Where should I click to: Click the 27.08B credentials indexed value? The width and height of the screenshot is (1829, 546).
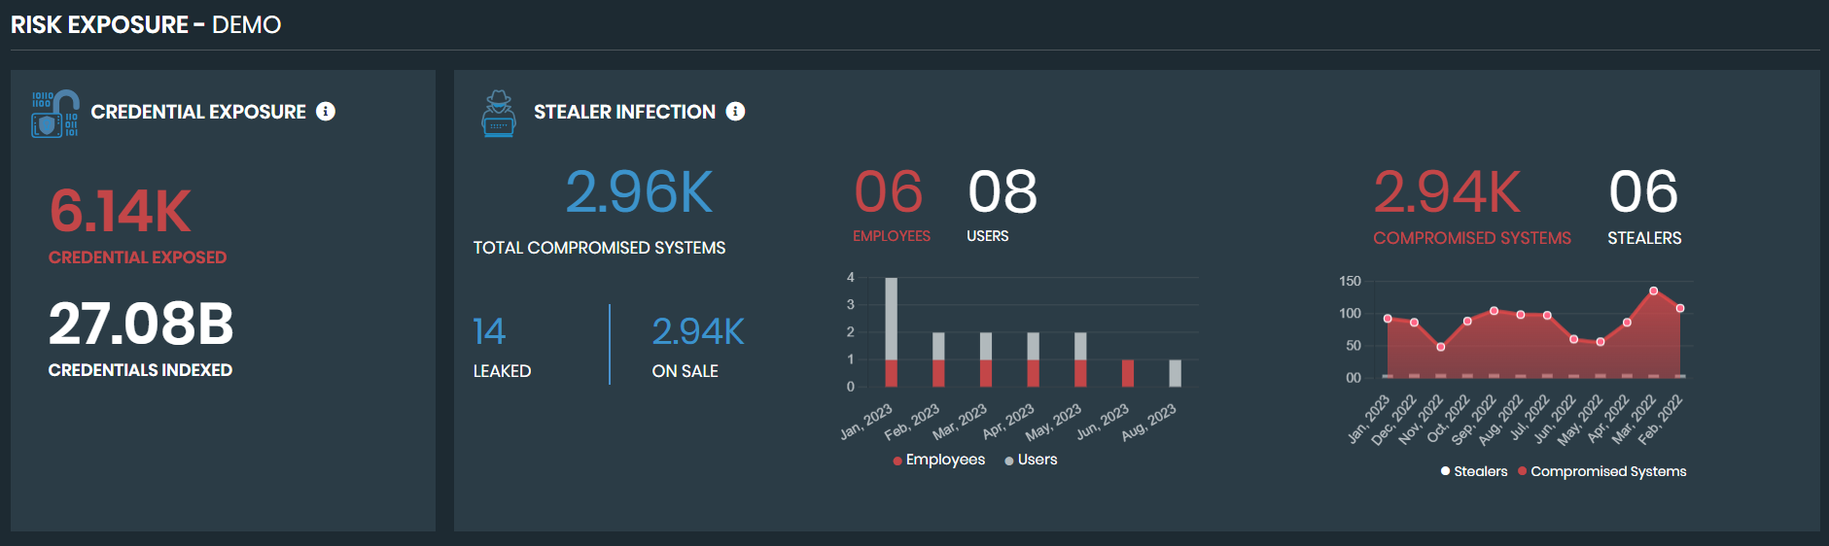pyautogui.click(x=141, y=324)
